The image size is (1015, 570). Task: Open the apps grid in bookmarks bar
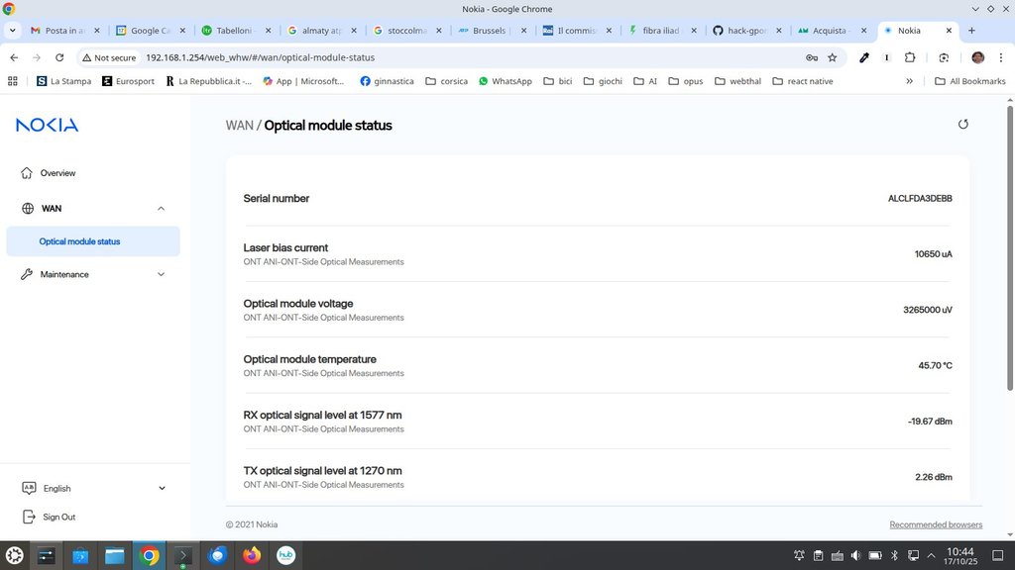click(12, 81)
